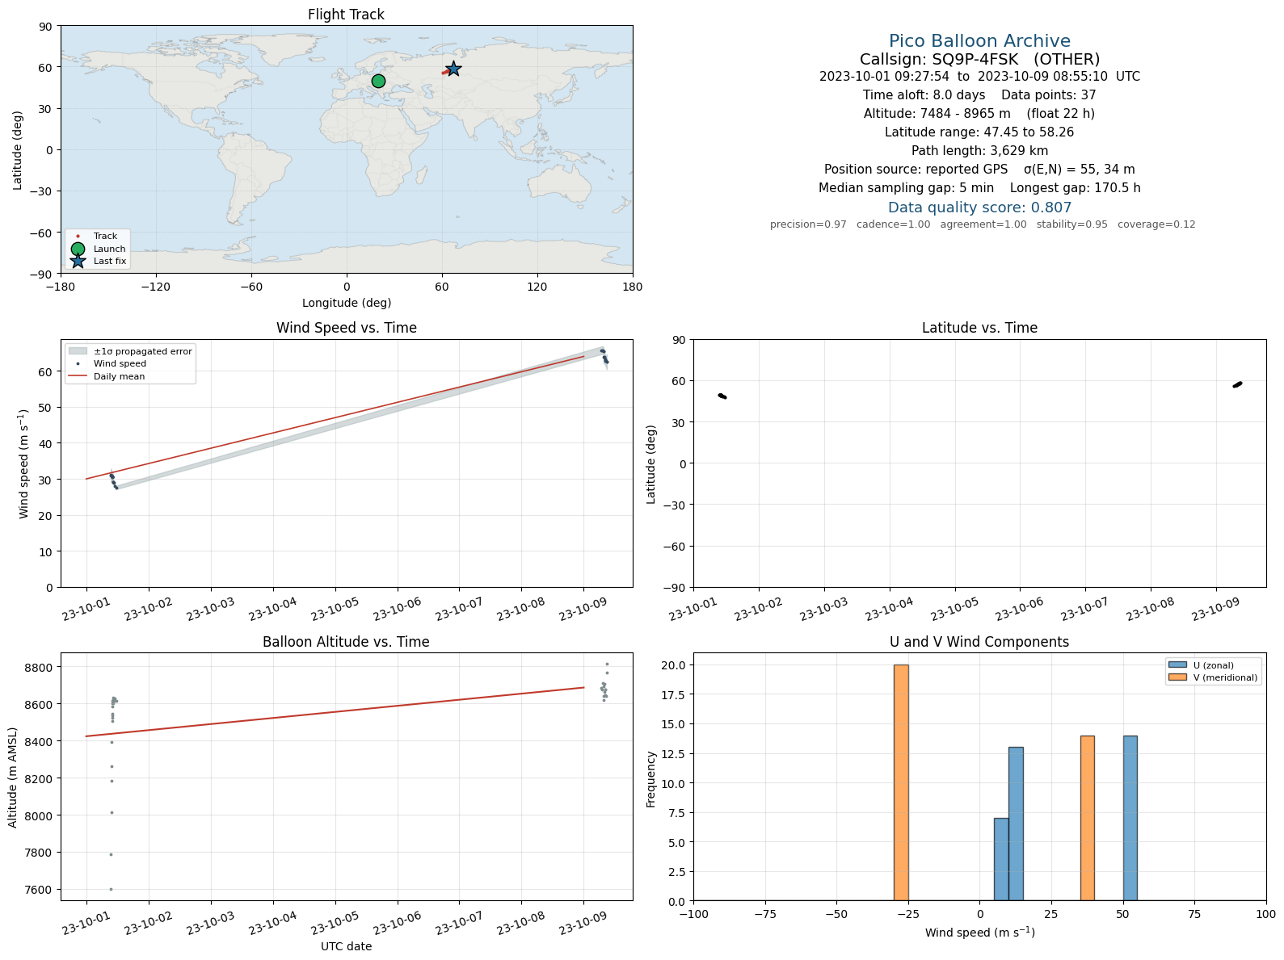Click the Wind Speed vs. Time title
1284x960 pixels.
(x=347, y=328)
